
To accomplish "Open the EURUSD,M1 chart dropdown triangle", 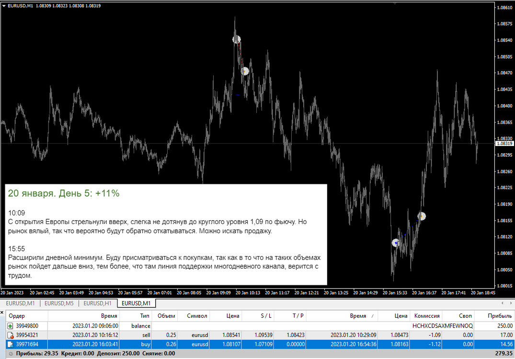I will [x=4, y=6].
